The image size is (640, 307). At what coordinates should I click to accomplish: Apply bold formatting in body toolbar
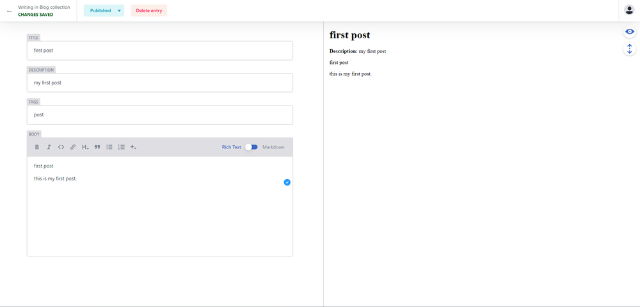point(36,147)
